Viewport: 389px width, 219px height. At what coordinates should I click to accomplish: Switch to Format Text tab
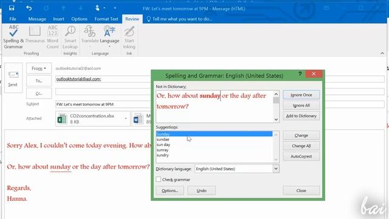click(x=106, y=19)
